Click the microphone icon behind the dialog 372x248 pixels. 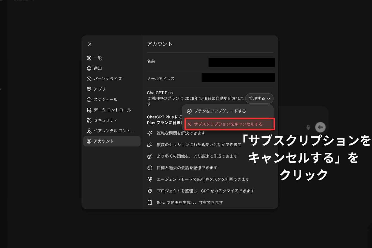[x=308, y=127]
